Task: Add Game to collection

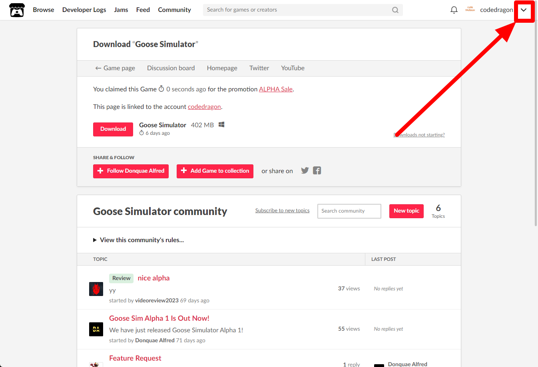Action: point(215,171)
